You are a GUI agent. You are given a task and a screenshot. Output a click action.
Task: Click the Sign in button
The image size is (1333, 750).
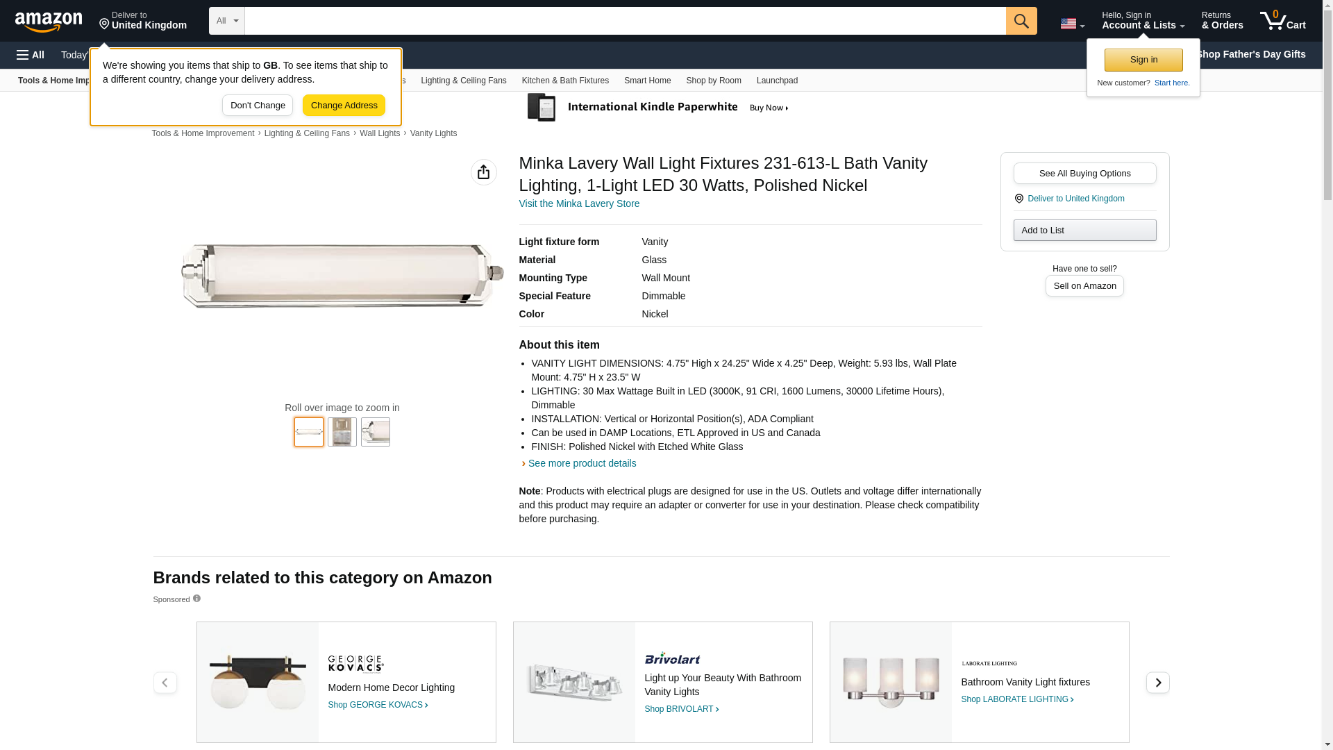click(x=1143, y=60)
